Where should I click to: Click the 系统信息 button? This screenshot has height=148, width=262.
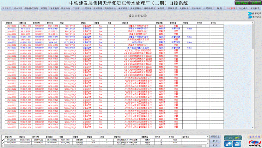point(215,137)
